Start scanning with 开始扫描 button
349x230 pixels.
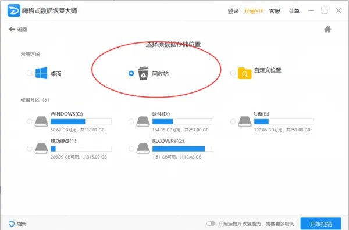pos(320,224)
